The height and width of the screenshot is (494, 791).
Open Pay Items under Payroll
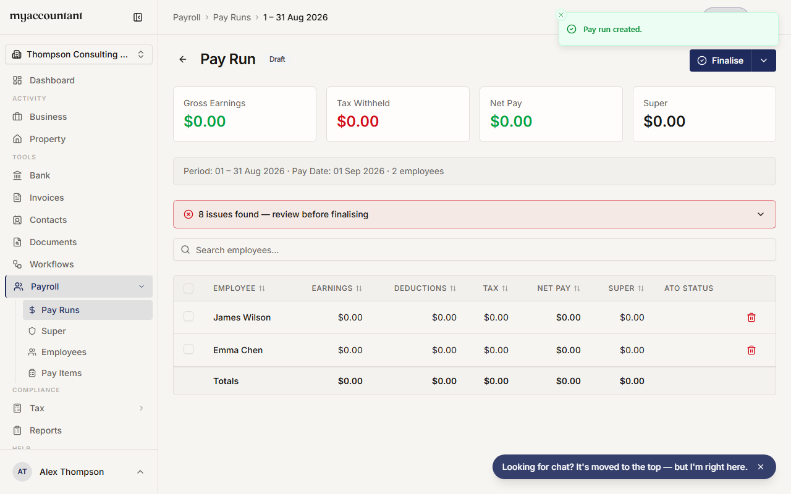coord(88,373)
